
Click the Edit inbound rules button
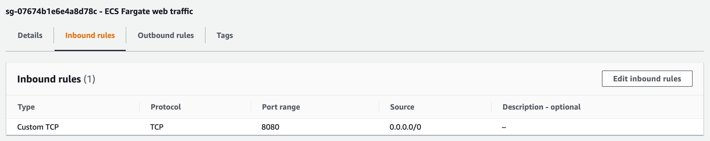click(647, 79)
